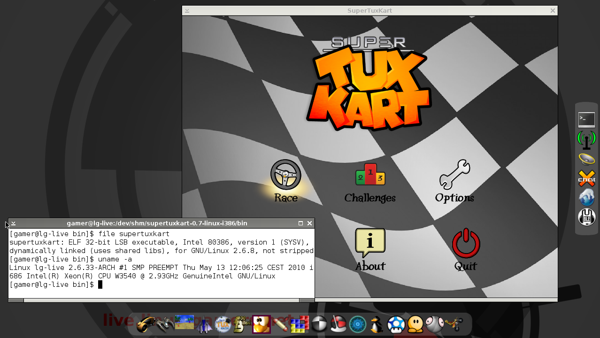
Task: Click 'Linux lg-live 2.6.33-ARCH' output line
Action: [x=161, y=268]
